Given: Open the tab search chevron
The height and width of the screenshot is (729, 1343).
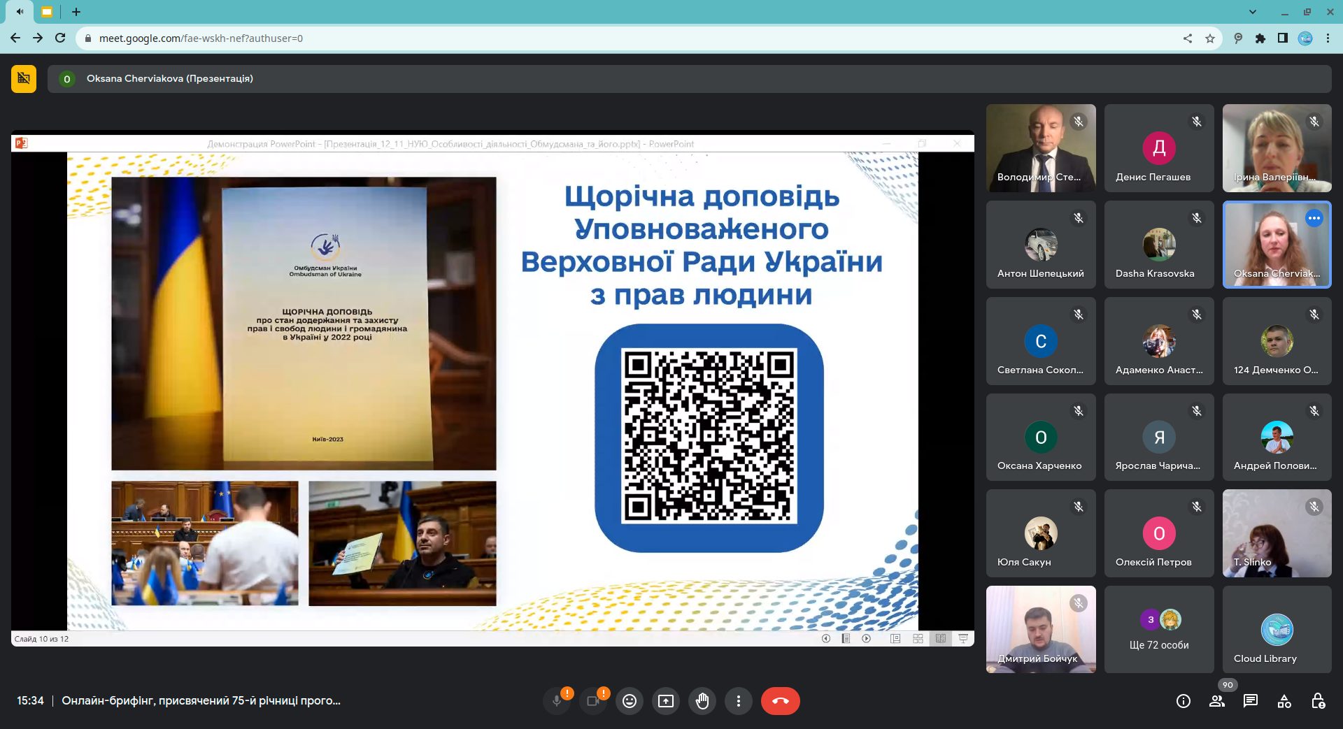Looking at the screenshot, I should 1253,12.
